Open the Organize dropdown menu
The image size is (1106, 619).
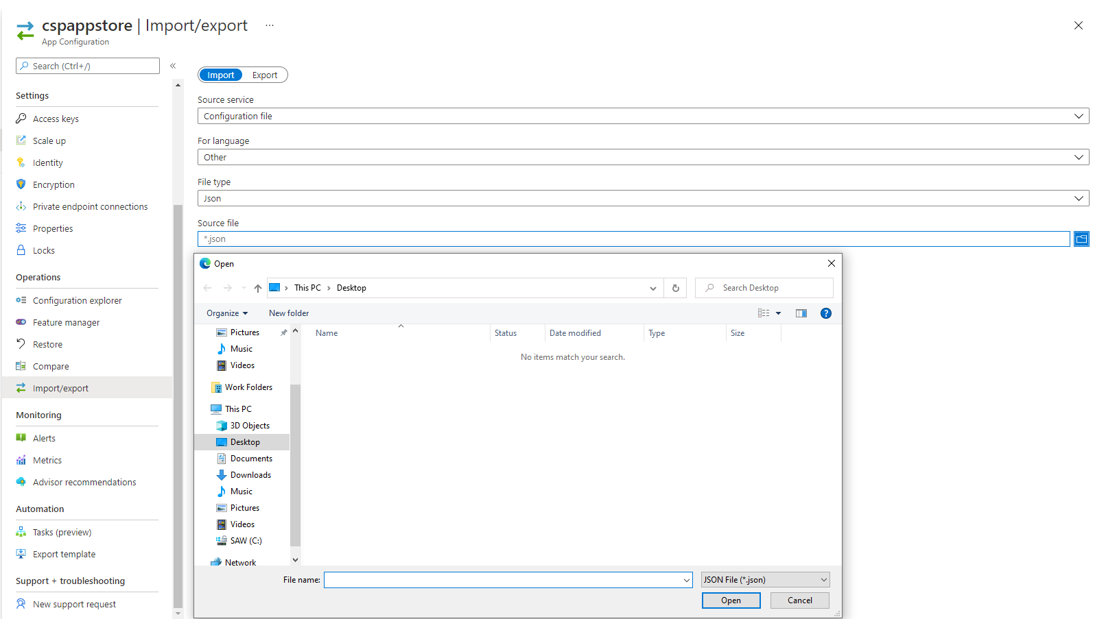pos(227,313)
